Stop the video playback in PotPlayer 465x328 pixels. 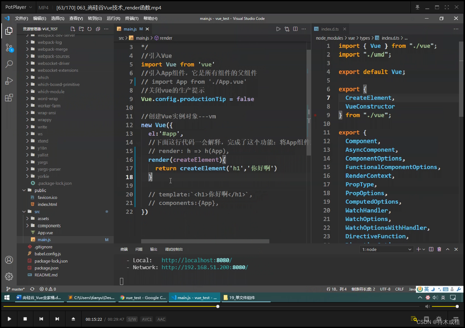tap(25, 319)
